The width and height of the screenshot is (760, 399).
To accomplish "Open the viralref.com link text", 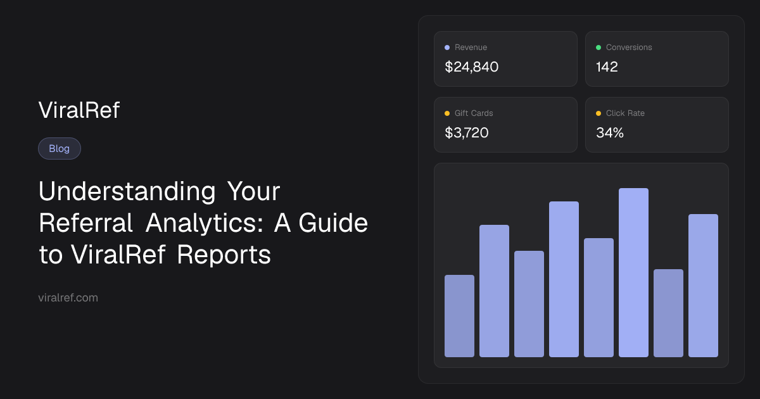I will (68, 298).
